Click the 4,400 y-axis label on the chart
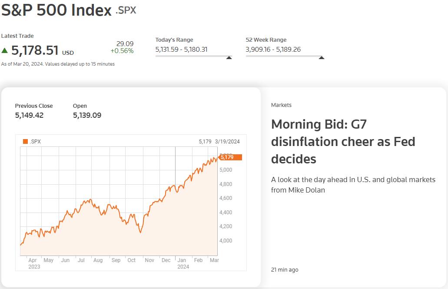Image resolution: width=448 pixels, height=289 pixels. pyautogui.click(x=226, y=213)
